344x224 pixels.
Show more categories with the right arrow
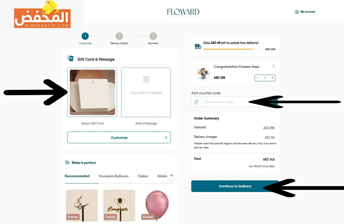[171, 176]
